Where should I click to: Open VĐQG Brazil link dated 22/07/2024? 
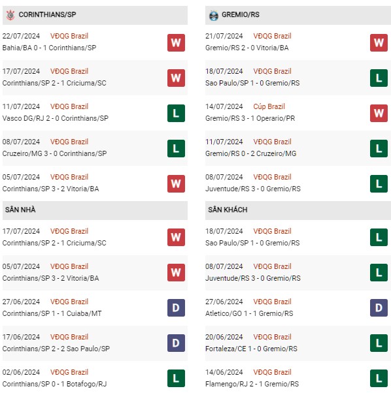point(69,36)
